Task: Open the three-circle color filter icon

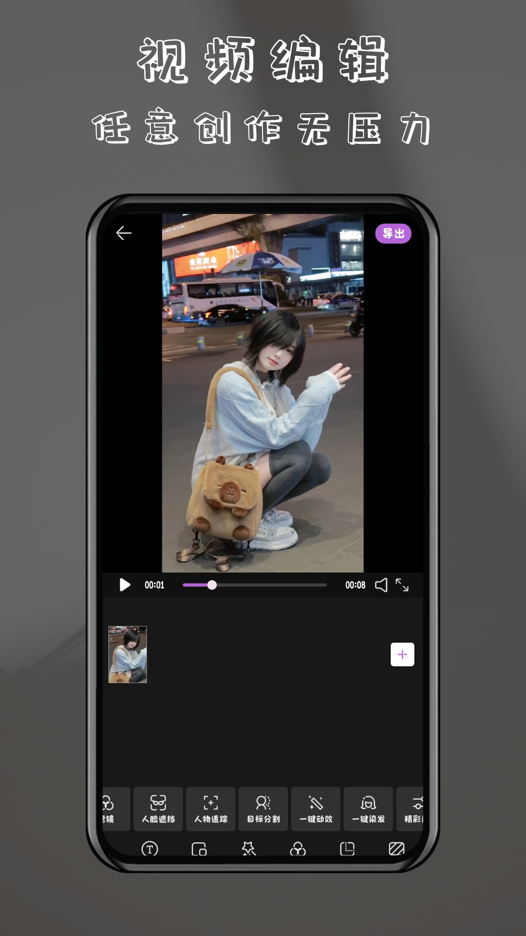Action: pyautogui.click(x=298, y=849)
